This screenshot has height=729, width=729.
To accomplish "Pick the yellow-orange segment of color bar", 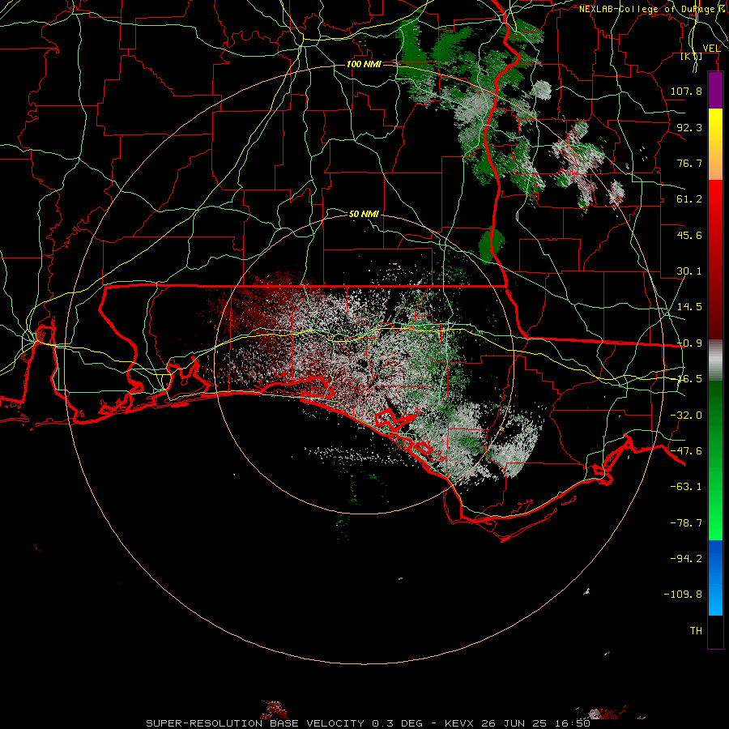I will [x=715, y=144].
